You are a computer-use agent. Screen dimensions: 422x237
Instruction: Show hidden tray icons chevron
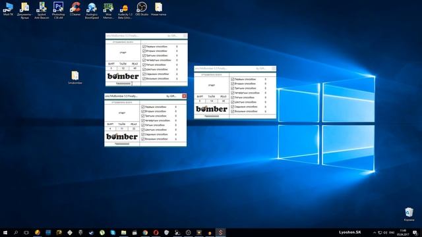point(375,232)
